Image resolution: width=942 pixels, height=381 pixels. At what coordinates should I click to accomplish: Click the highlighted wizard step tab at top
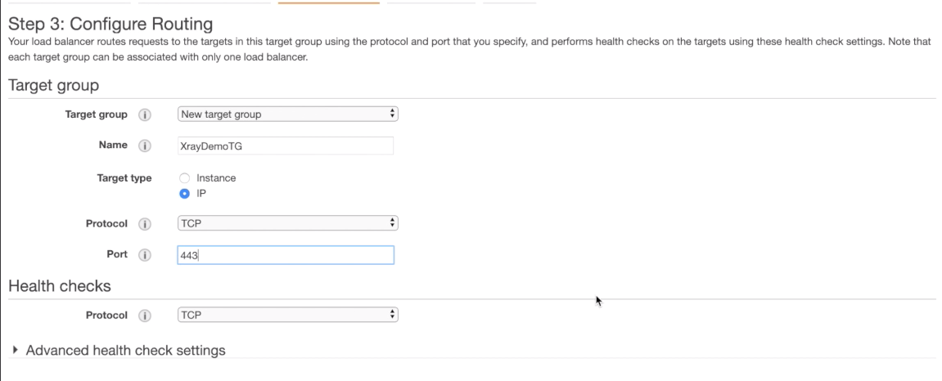pos(329,2)
